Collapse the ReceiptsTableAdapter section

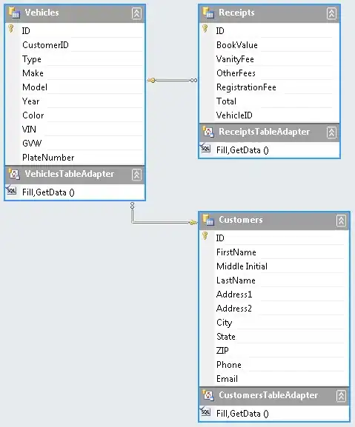(331, 132)
